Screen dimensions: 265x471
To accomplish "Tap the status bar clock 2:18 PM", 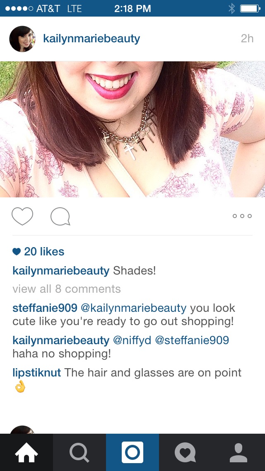I will click(x=132, y=8).
